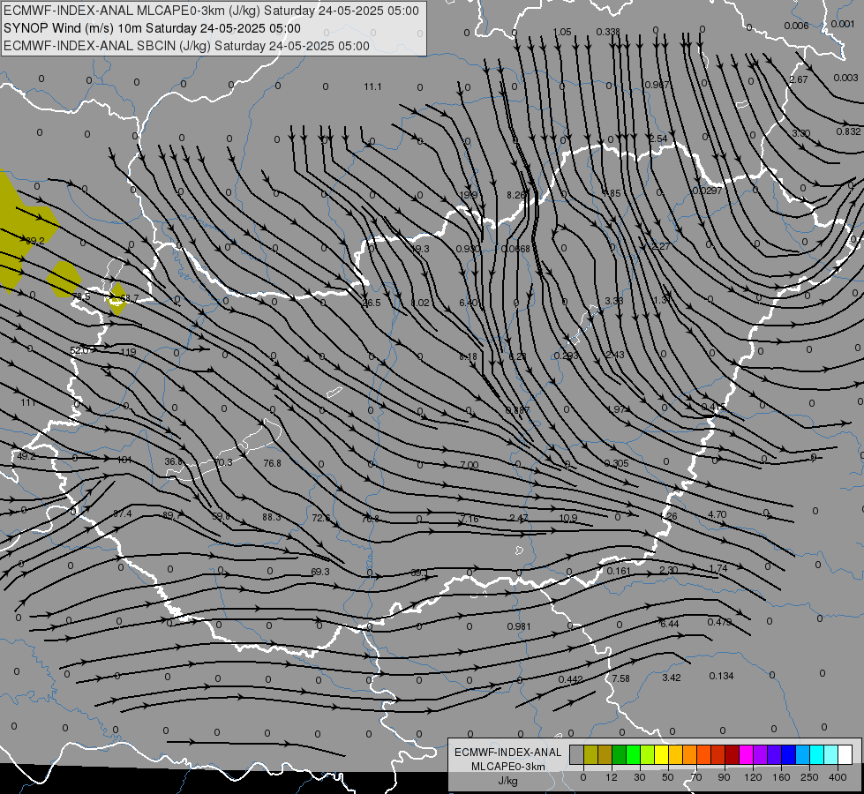Viewport: 864px width, 794px height.
Task: Click the dark red legend swatch
Action: point(732,754)
